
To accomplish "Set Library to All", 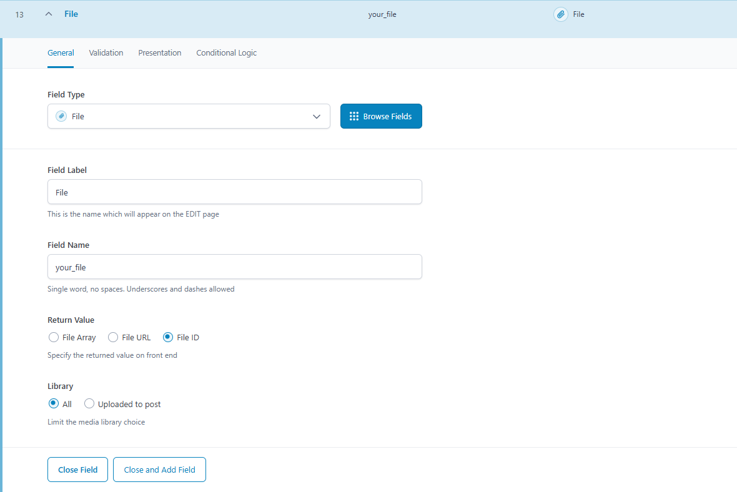I will click(x=54, y=404).
